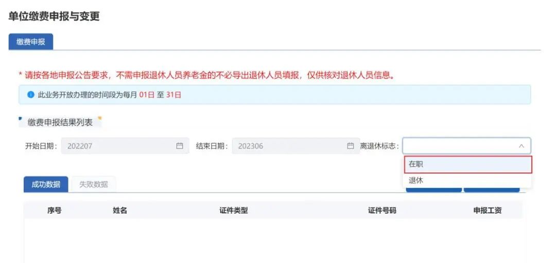Click the right blue button under the dropdown
The height and width of the screenshot is (263, 556).
tap(492, 189)
